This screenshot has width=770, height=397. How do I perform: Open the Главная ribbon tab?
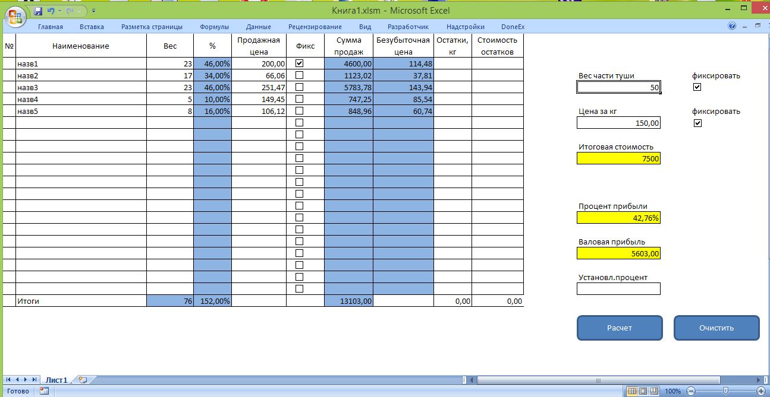(51, 27)
